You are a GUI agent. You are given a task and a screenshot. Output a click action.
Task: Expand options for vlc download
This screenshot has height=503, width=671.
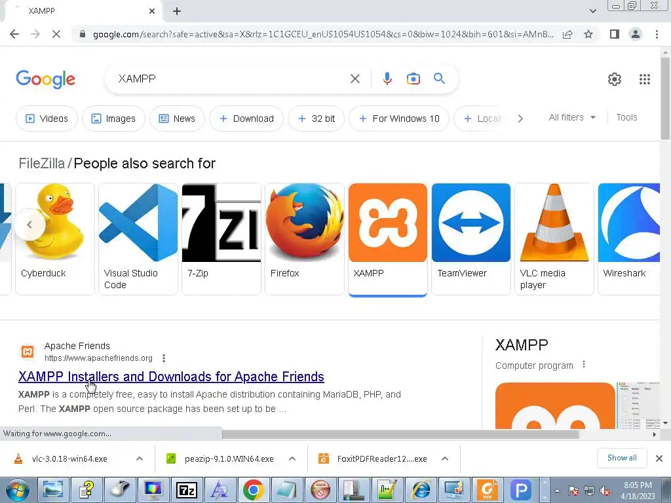[x=139, y=459]
